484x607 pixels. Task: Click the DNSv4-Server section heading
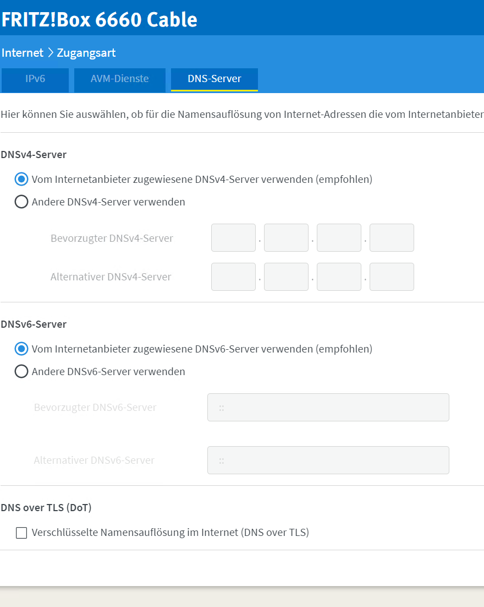pyautogui.click(x=34, y=154)
